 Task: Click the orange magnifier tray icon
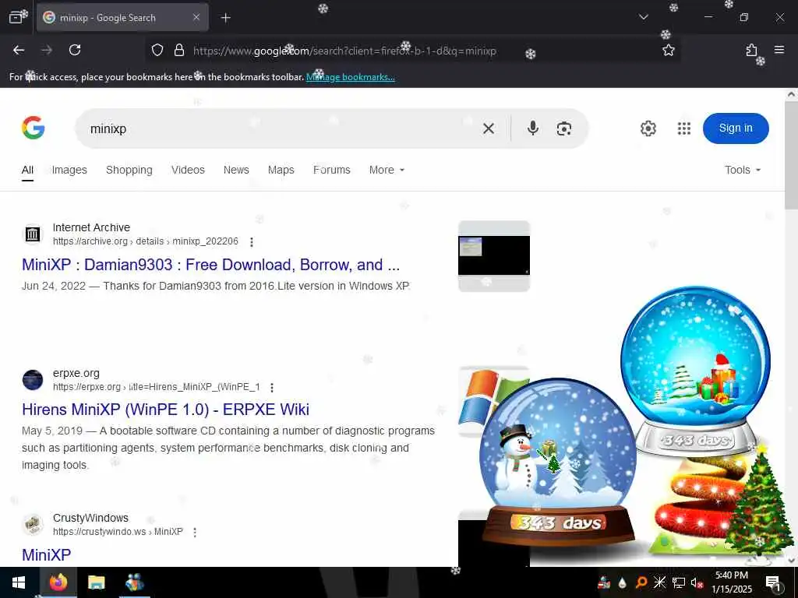pos(641,582)
